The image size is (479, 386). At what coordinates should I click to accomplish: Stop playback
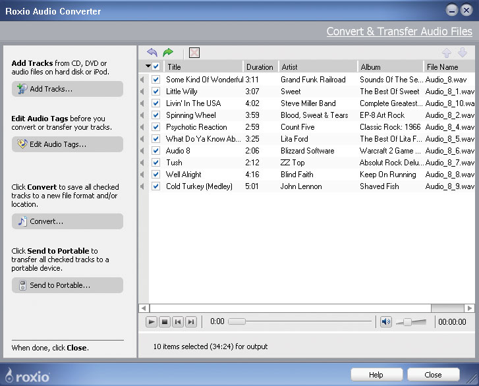(x=165, y=321)
